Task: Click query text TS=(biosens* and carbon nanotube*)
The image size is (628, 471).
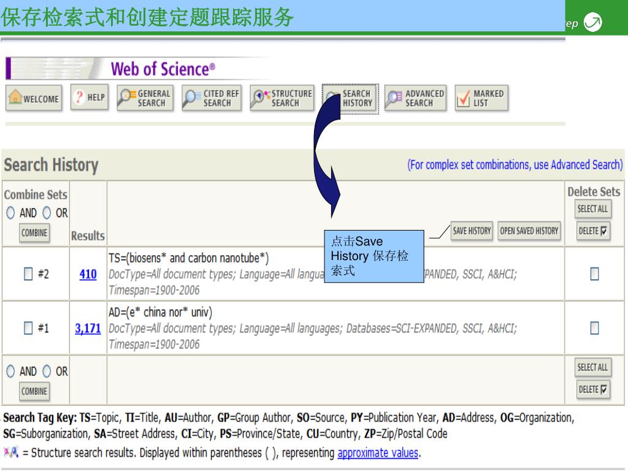Action: pos(189,258)
